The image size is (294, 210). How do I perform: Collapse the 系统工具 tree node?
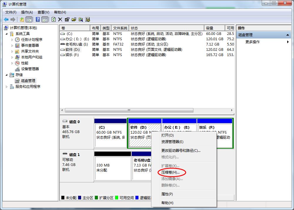(x=6, y=33)
